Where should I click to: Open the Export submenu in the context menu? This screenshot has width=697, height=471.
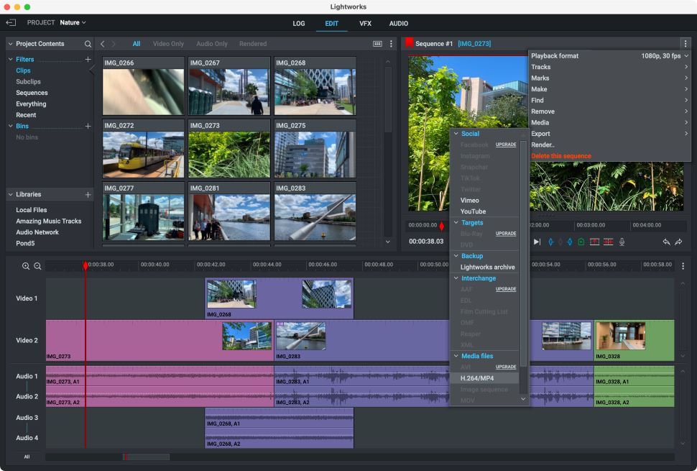[x=540, y=133]
